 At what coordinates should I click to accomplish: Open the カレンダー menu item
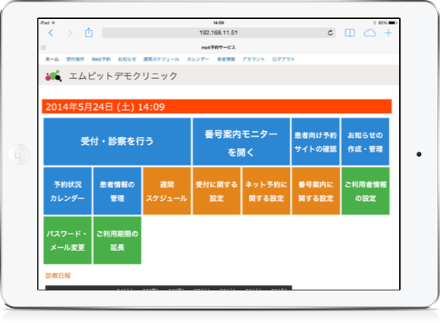pyautogui.click(x=198, y=59)
